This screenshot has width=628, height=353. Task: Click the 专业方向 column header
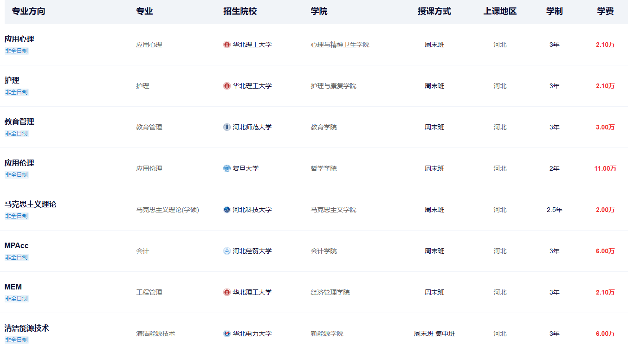[x=29, y=11]
